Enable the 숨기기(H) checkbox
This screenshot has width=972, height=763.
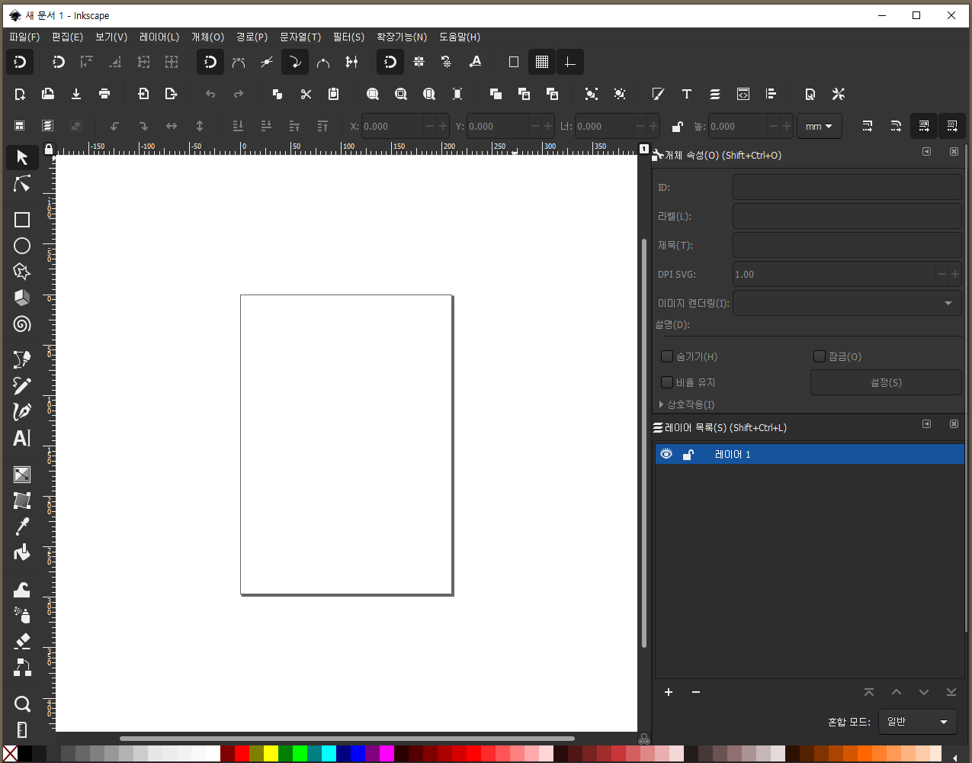point(667,356)
